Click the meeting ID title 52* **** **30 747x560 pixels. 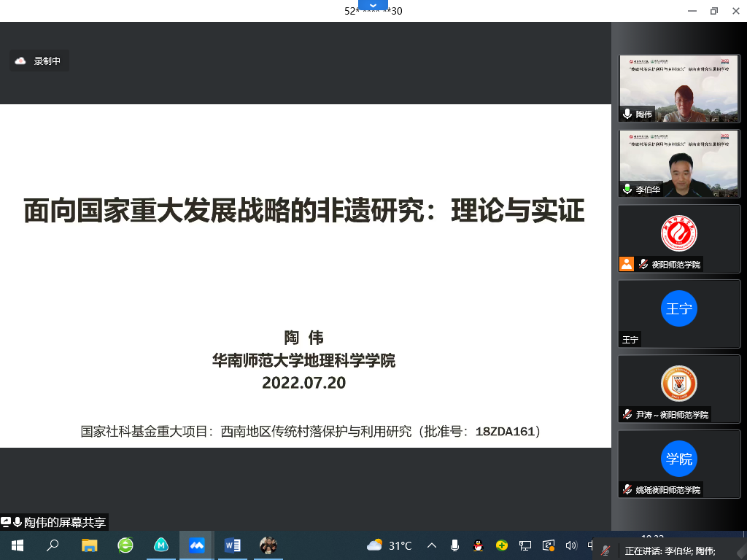tap(373, 11)
